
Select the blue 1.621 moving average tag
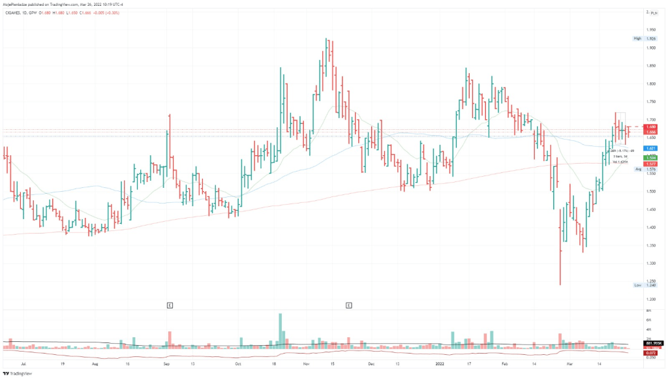tap(650, 149)
